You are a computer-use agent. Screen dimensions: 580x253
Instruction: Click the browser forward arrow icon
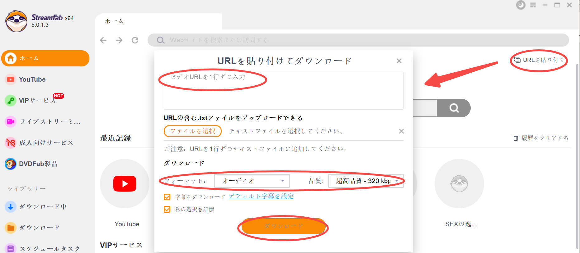coord(119,40)
